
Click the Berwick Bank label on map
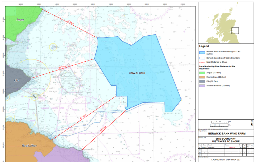click(x=137, y=73)
